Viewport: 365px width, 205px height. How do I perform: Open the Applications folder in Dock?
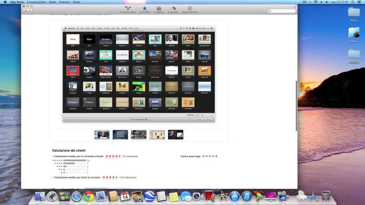pos(313,196)
